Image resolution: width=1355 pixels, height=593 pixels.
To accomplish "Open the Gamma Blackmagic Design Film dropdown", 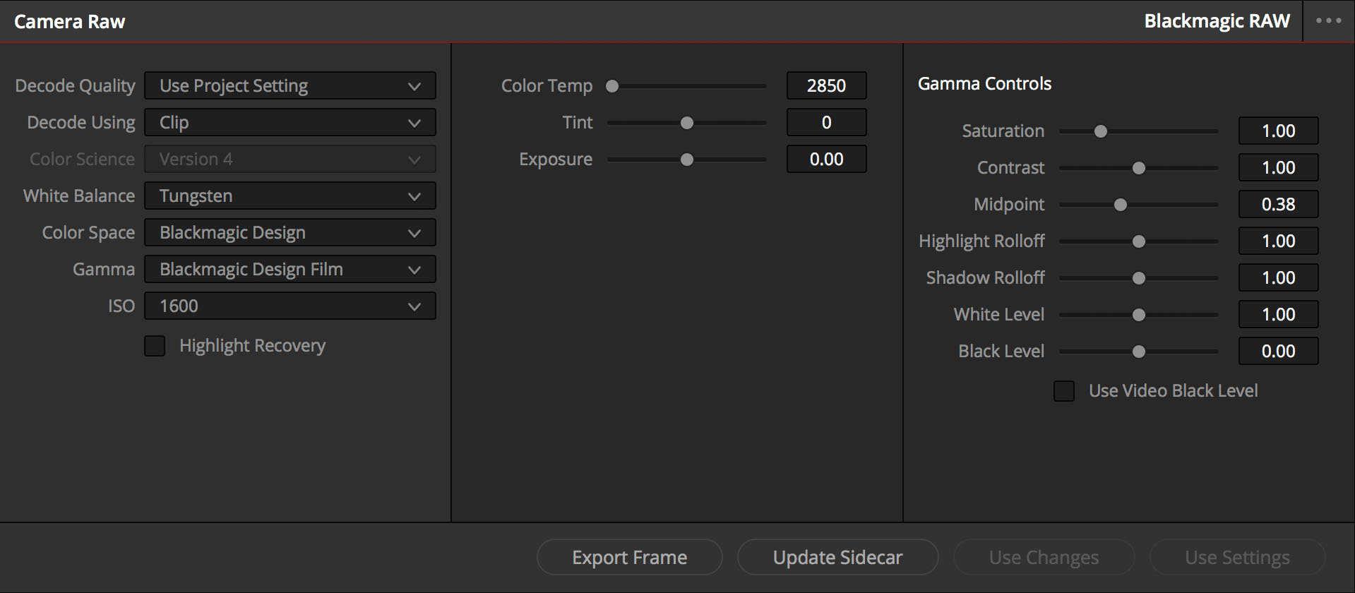I will (x=290, y=270).
